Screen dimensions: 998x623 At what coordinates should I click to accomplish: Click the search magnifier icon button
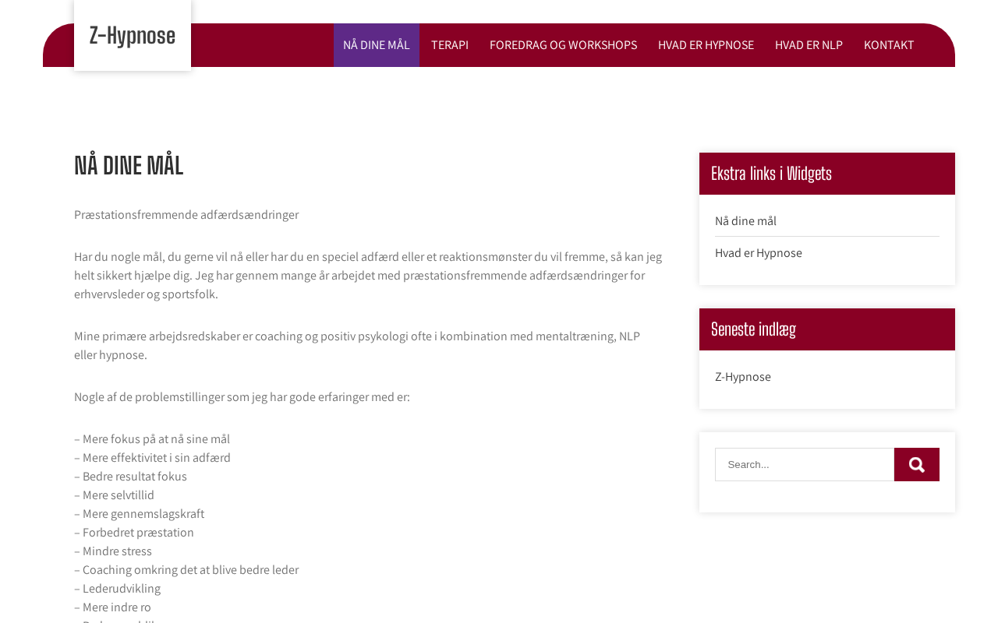916,465
